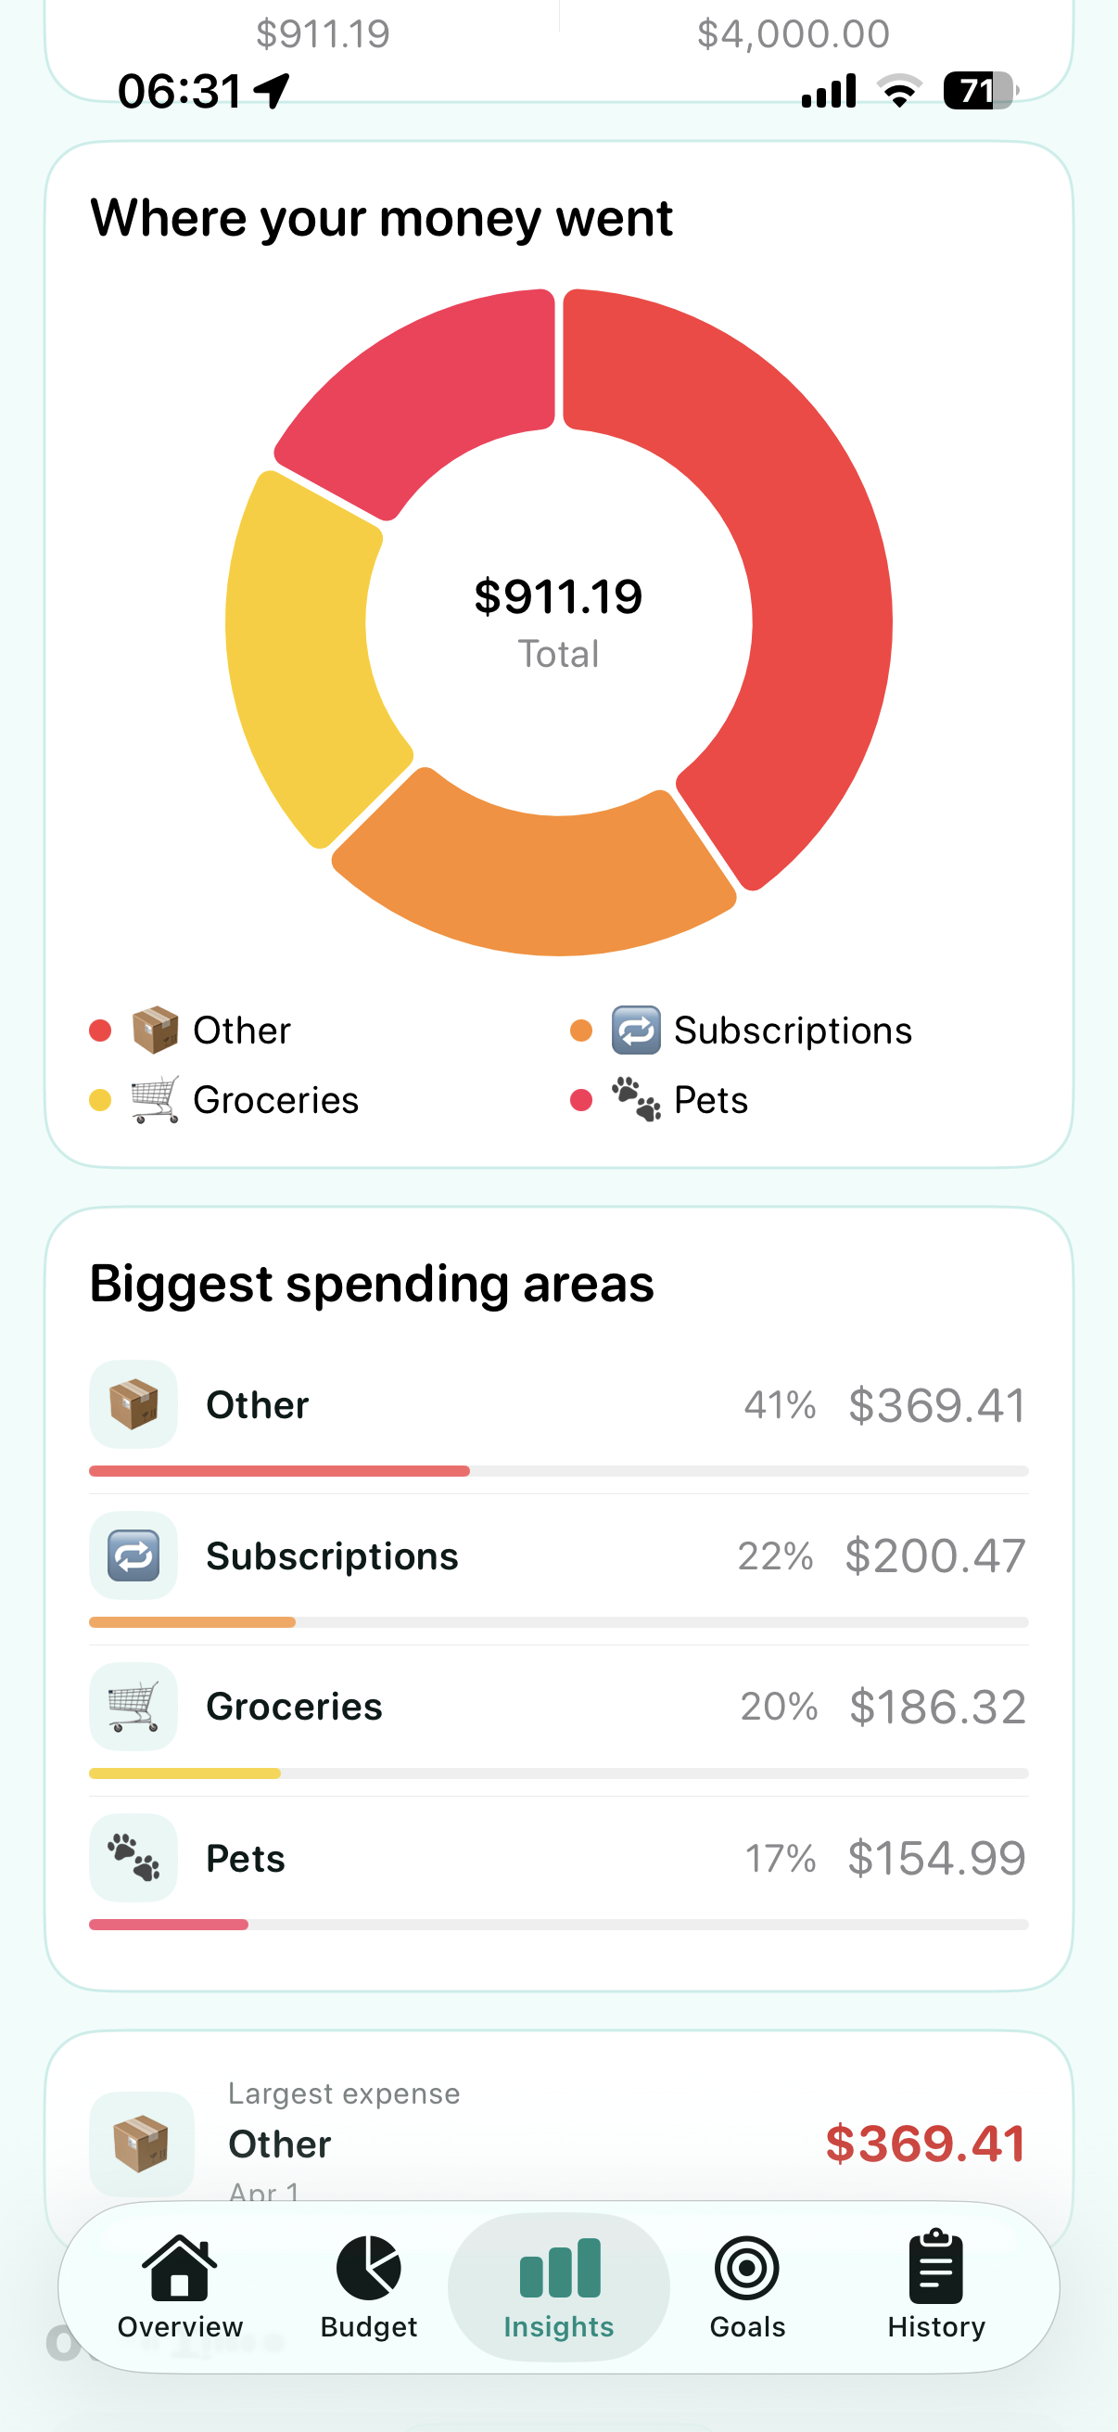Image resolution: width=1118 pixels, height=2432 pixels.
Task: Tap the yellow Groceries donut segment
Action: pyautogui.click(x=302, y=651)
